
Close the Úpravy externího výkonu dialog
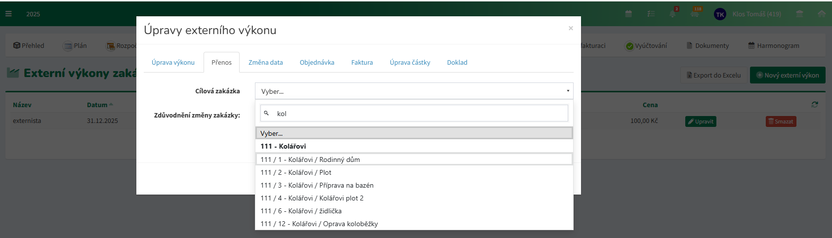tap(571, 28)
